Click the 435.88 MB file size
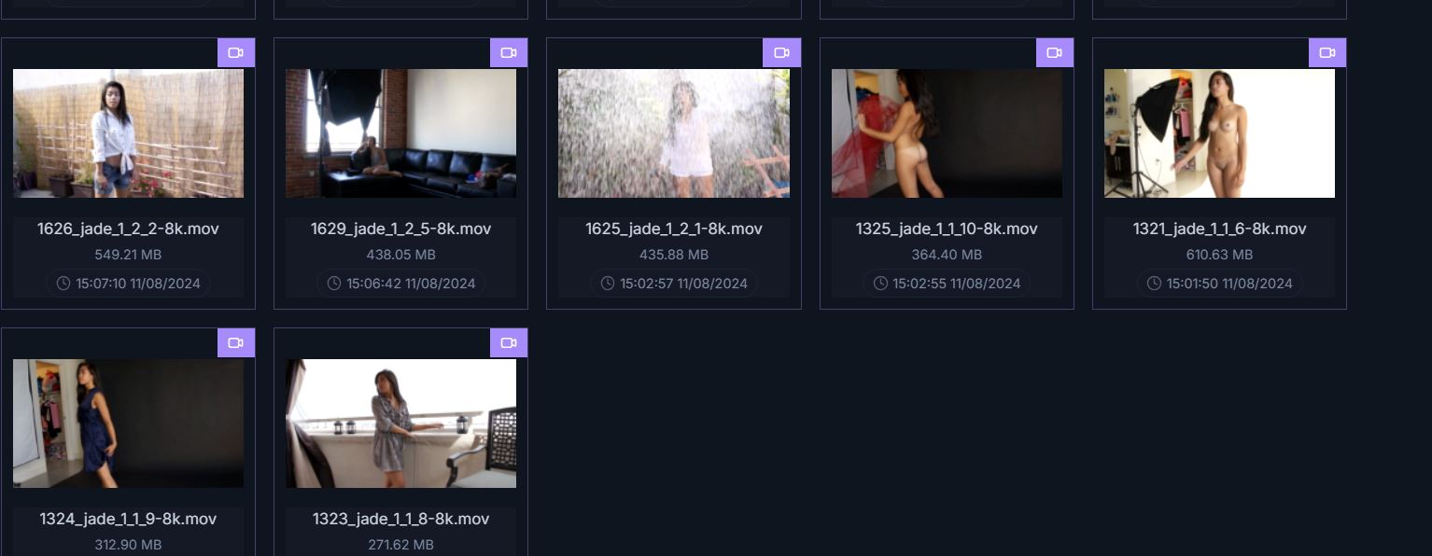This screenshot has width=1432, height=556. (674, 255)
